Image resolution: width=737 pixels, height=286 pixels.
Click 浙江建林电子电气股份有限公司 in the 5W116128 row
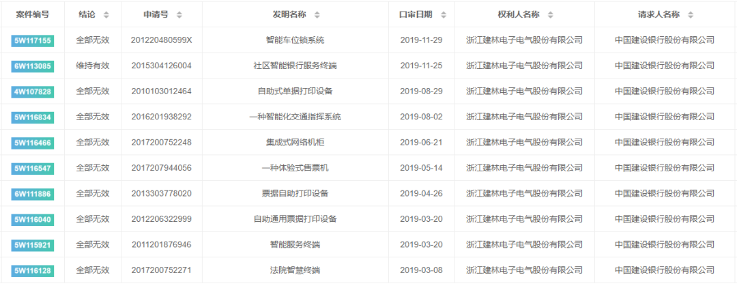point(524,270)
